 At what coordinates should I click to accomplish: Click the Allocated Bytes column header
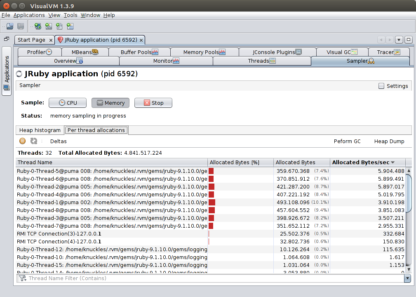[x=302, y=162]
